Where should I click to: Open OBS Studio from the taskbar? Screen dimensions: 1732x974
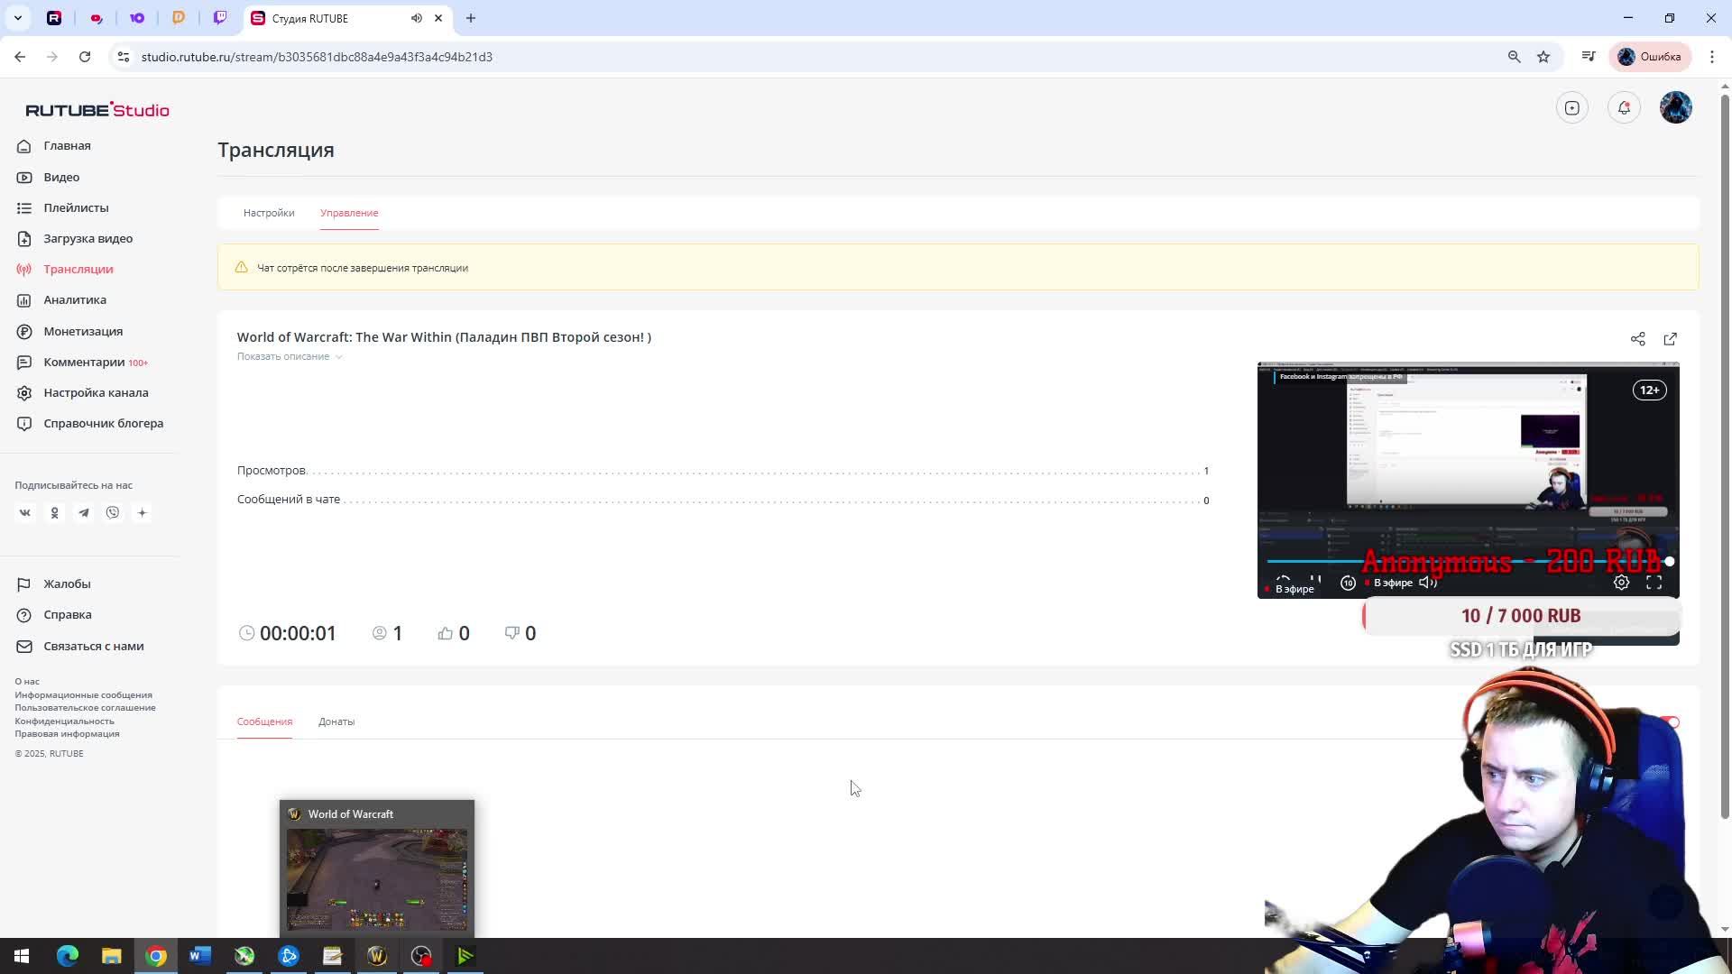click(421, 956)
